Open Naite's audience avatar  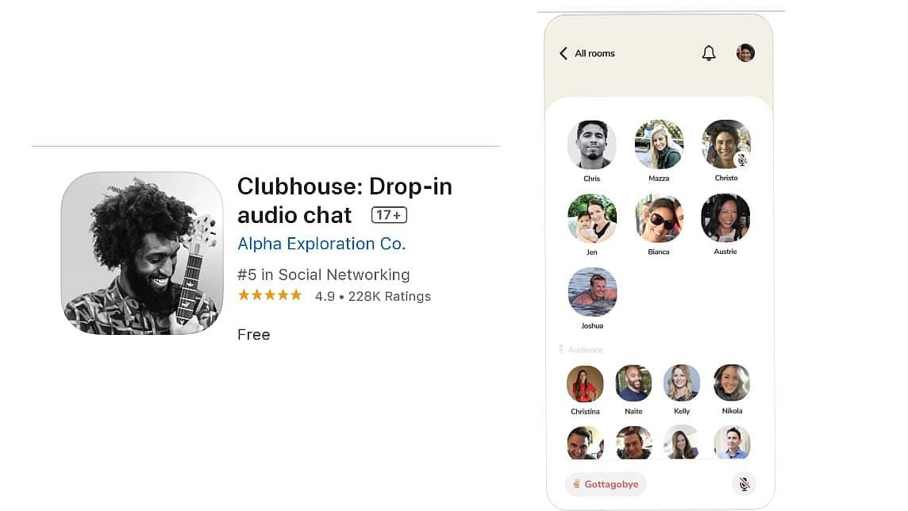pyautogui.click(x=633, y=383)
